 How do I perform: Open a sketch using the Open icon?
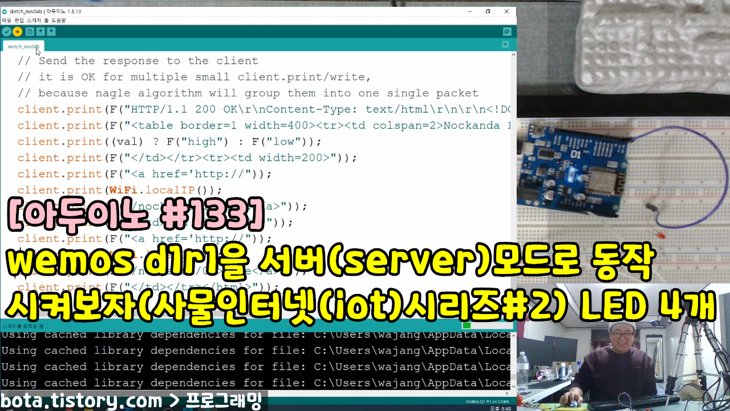tap(40, 32)
